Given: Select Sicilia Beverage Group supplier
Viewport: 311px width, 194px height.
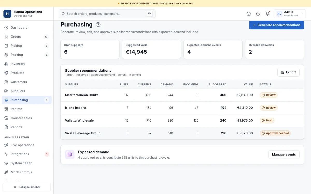Looking at the screenshot, I should pyautogui.click(x=83, y=133).
